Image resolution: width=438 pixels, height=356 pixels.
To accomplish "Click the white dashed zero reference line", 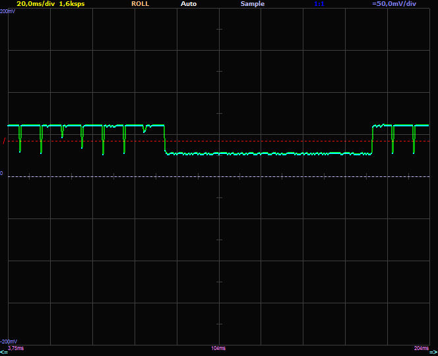I will [264, 176].
